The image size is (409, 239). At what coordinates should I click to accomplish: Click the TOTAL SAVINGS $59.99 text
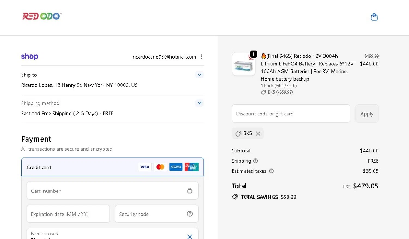[x=269, y=197]
